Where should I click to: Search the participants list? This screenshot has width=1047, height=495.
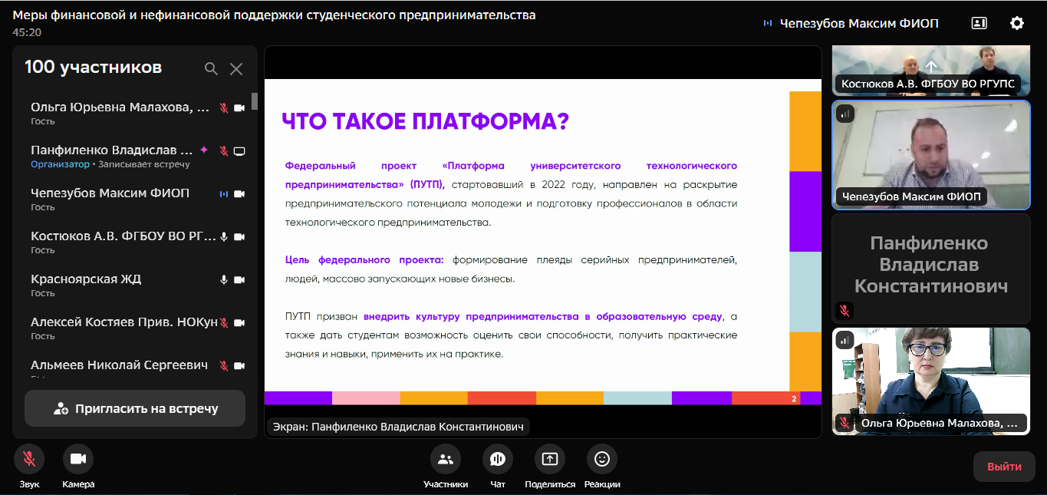[211, 69]
